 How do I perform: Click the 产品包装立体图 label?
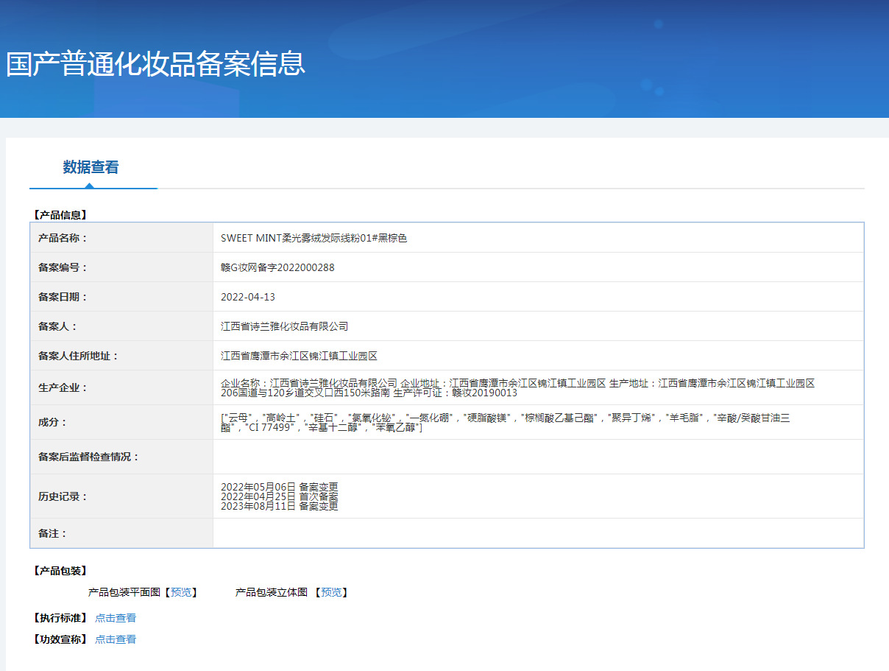pyautogui.click(x=272, y=592)
